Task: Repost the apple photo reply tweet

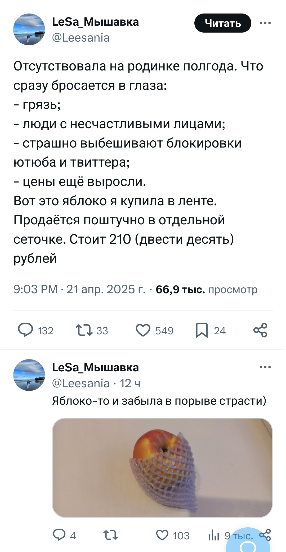Action: click(x=111, y=535)
